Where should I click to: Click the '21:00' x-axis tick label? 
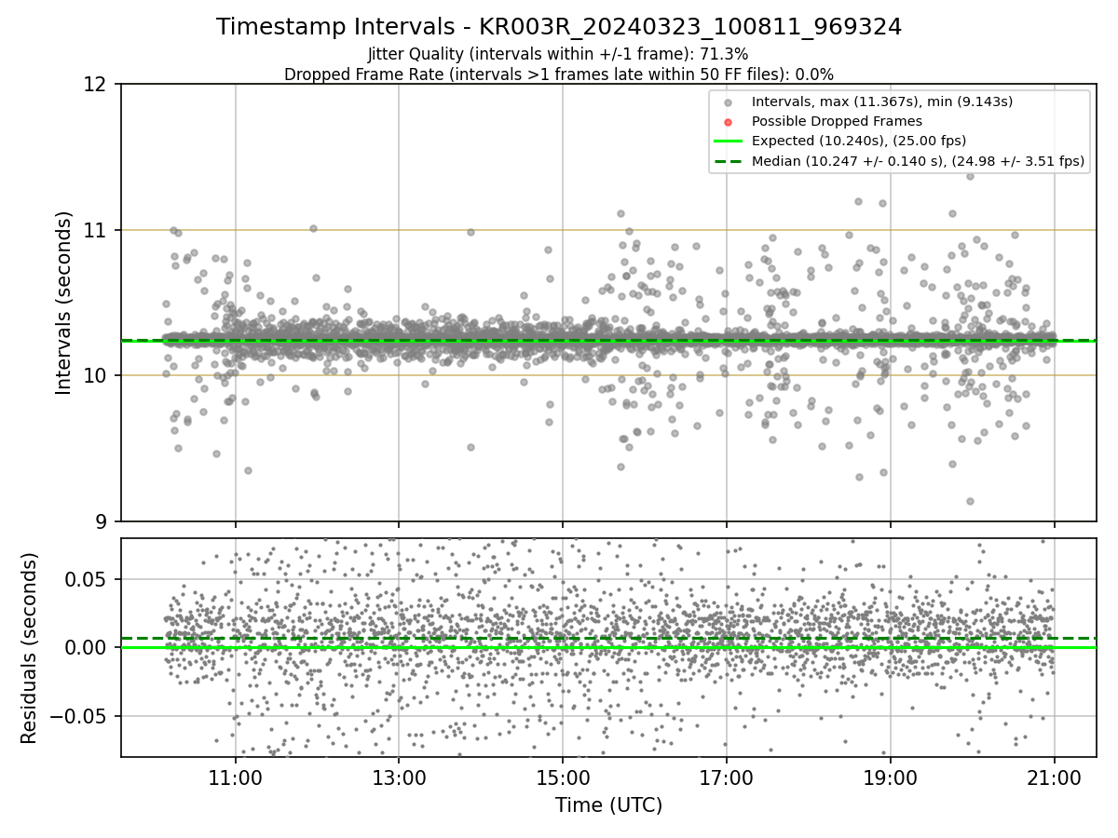[x=1054, y=777]
